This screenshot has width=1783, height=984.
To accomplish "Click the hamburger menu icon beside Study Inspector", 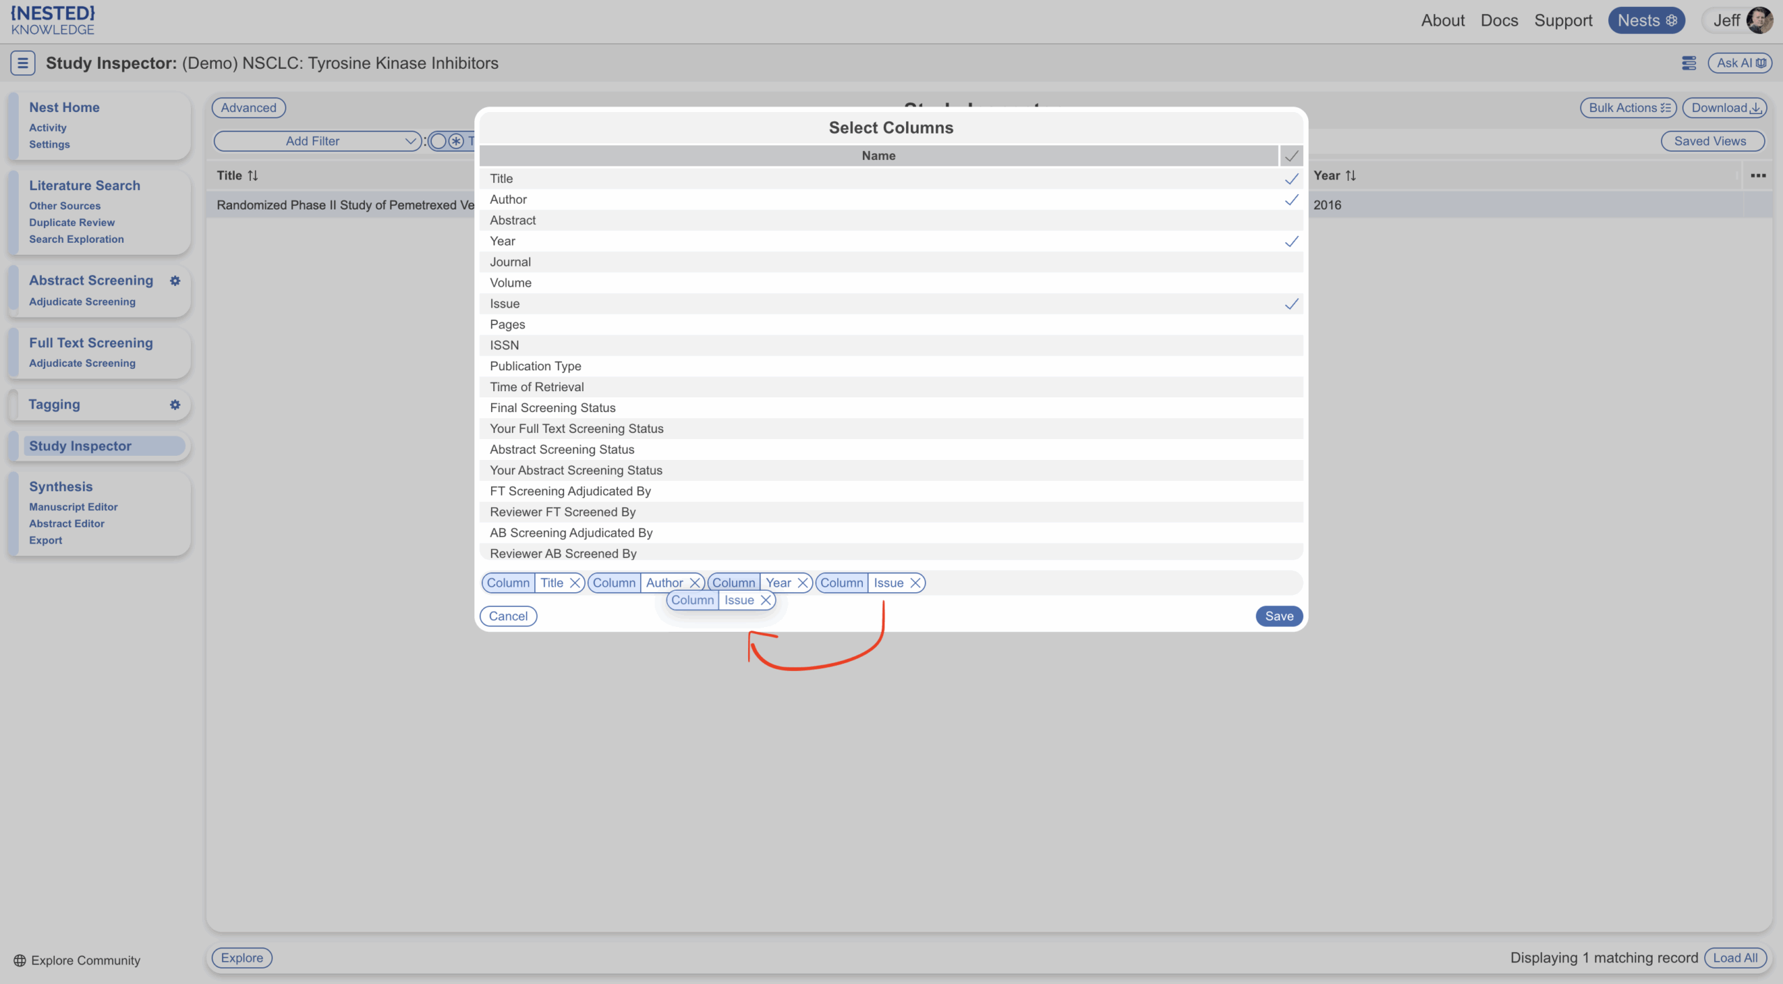I will click(x=22, y=63).
